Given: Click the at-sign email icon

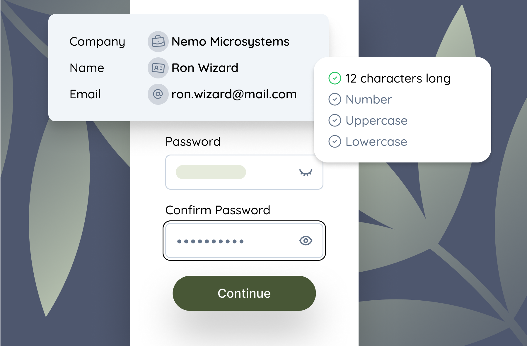Looking at the screenshot, I should (x=158, y=94).
